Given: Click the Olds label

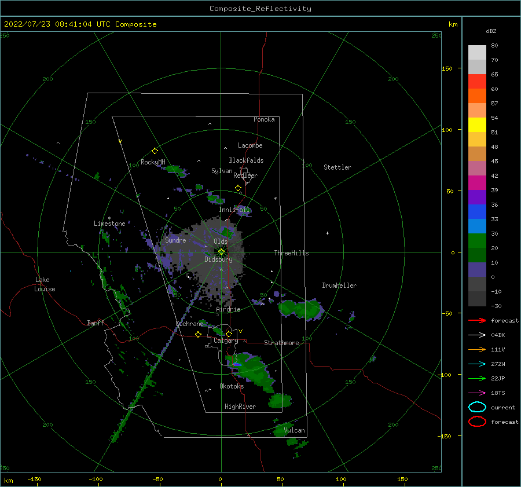Looking at the screenshot, I should click(x=221, y=241).
